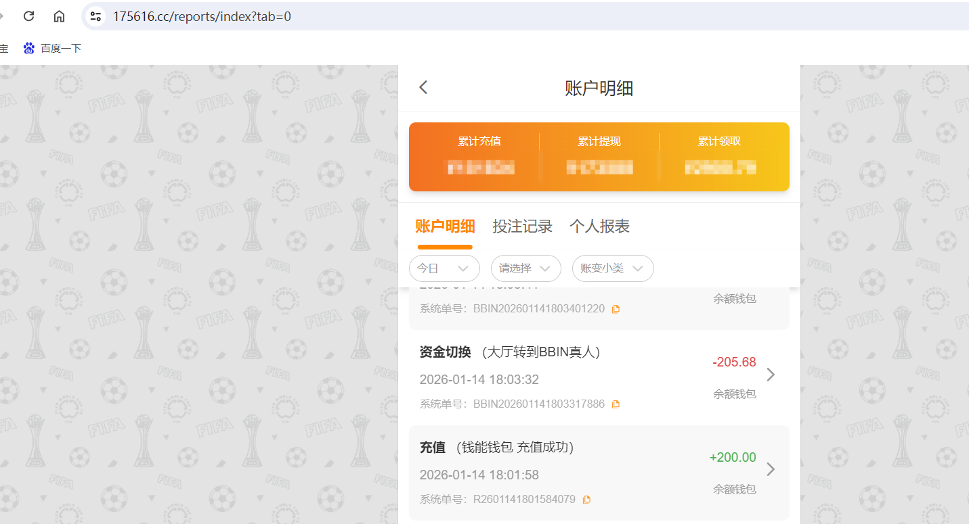Select the 账户明细 tab

coord(445,226)
